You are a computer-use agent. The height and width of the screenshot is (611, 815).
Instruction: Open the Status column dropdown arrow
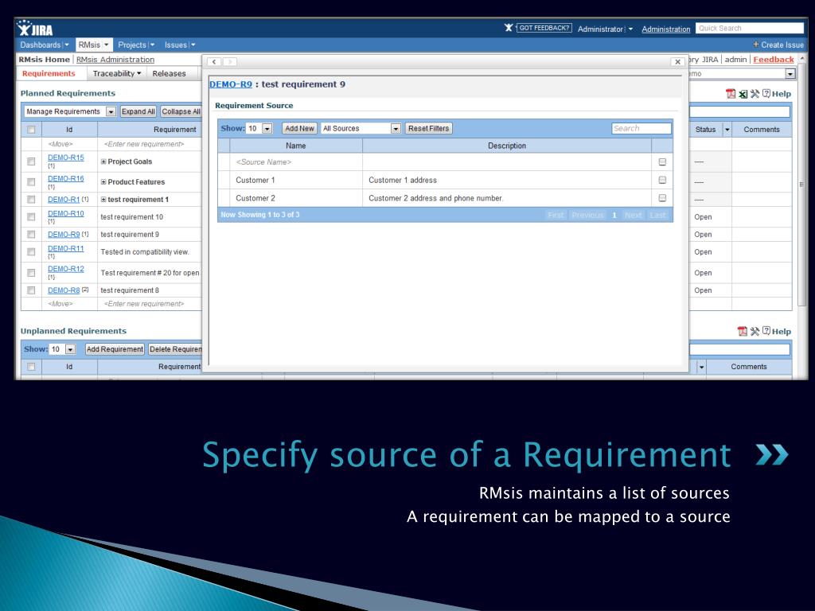click(727, 130)
